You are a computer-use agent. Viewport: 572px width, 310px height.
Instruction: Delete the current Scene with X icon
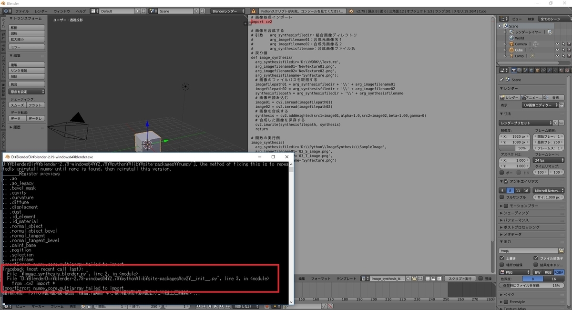coord(202,10)
